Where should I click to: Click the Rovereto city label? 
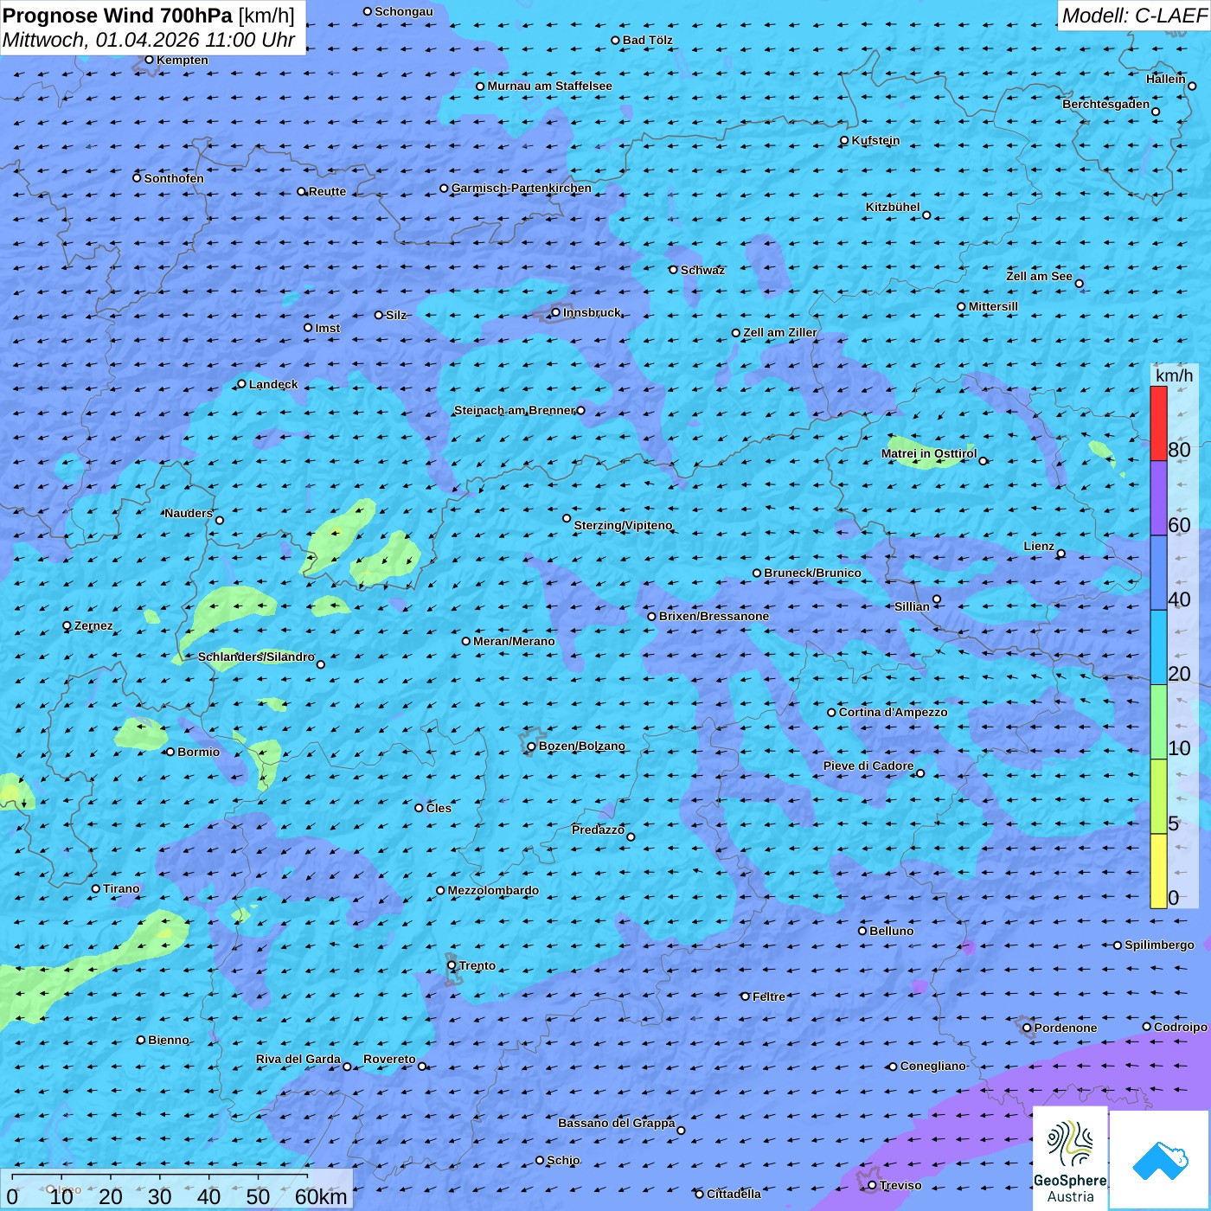389,1059
